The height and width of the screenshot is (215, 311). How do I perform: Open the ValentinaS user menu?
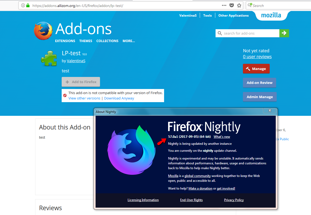click(188, 15)
